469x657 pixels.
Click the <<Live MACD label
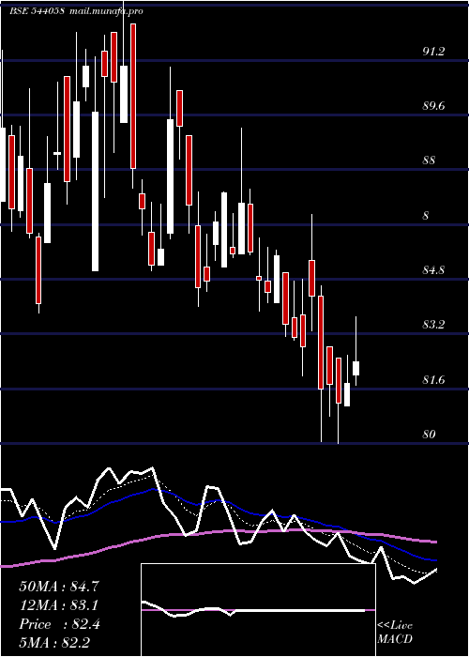(x=395, y=633)
